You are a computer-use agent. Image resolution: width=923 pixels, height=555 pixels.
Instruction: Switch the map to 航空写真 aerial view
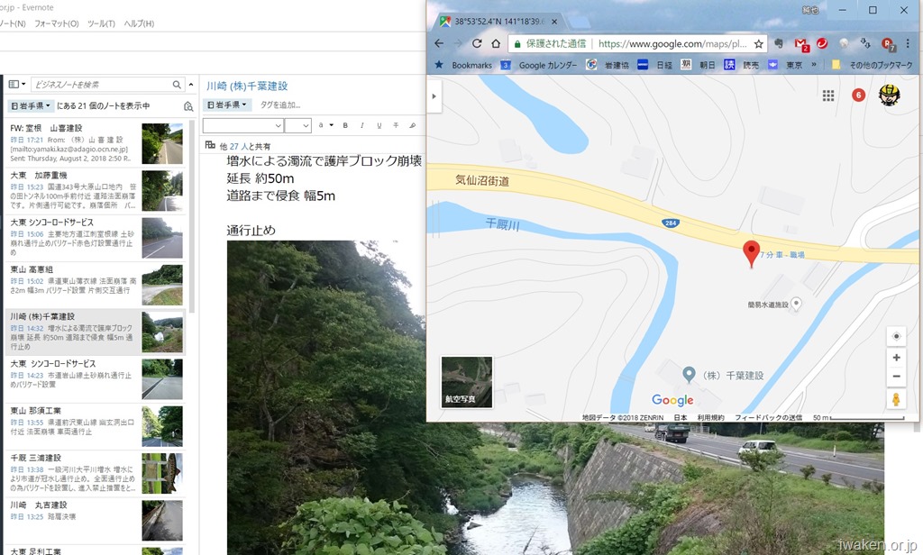(x=467, y=381)
